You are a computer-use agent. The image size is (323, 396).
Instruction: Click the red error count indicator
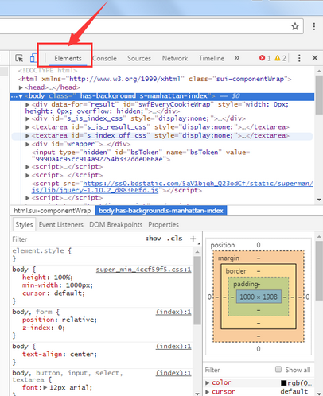[265, 58]
